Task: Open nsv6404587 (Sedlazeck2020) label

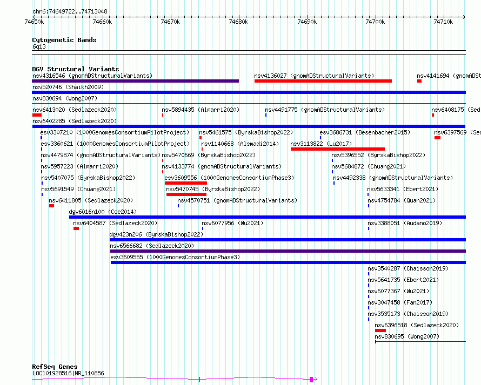Action: 115,223
